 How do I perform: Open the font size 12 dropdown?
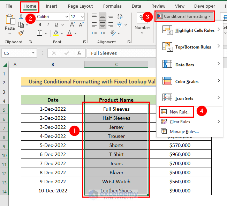82,17
